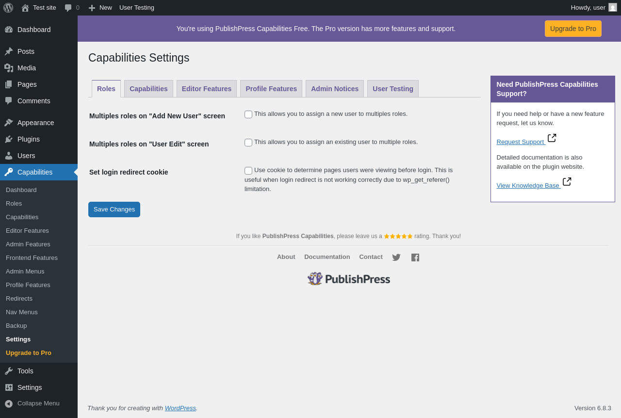621x418 pixels.
Task: Click the PublishPress logo in footer
Action: click(349, 279)
